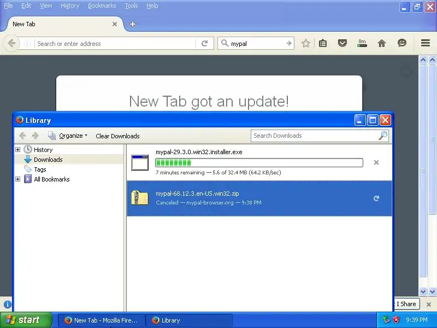The image size is (437, 328).
Task: Maximize the Library window
Action: [x=373, y=120]
